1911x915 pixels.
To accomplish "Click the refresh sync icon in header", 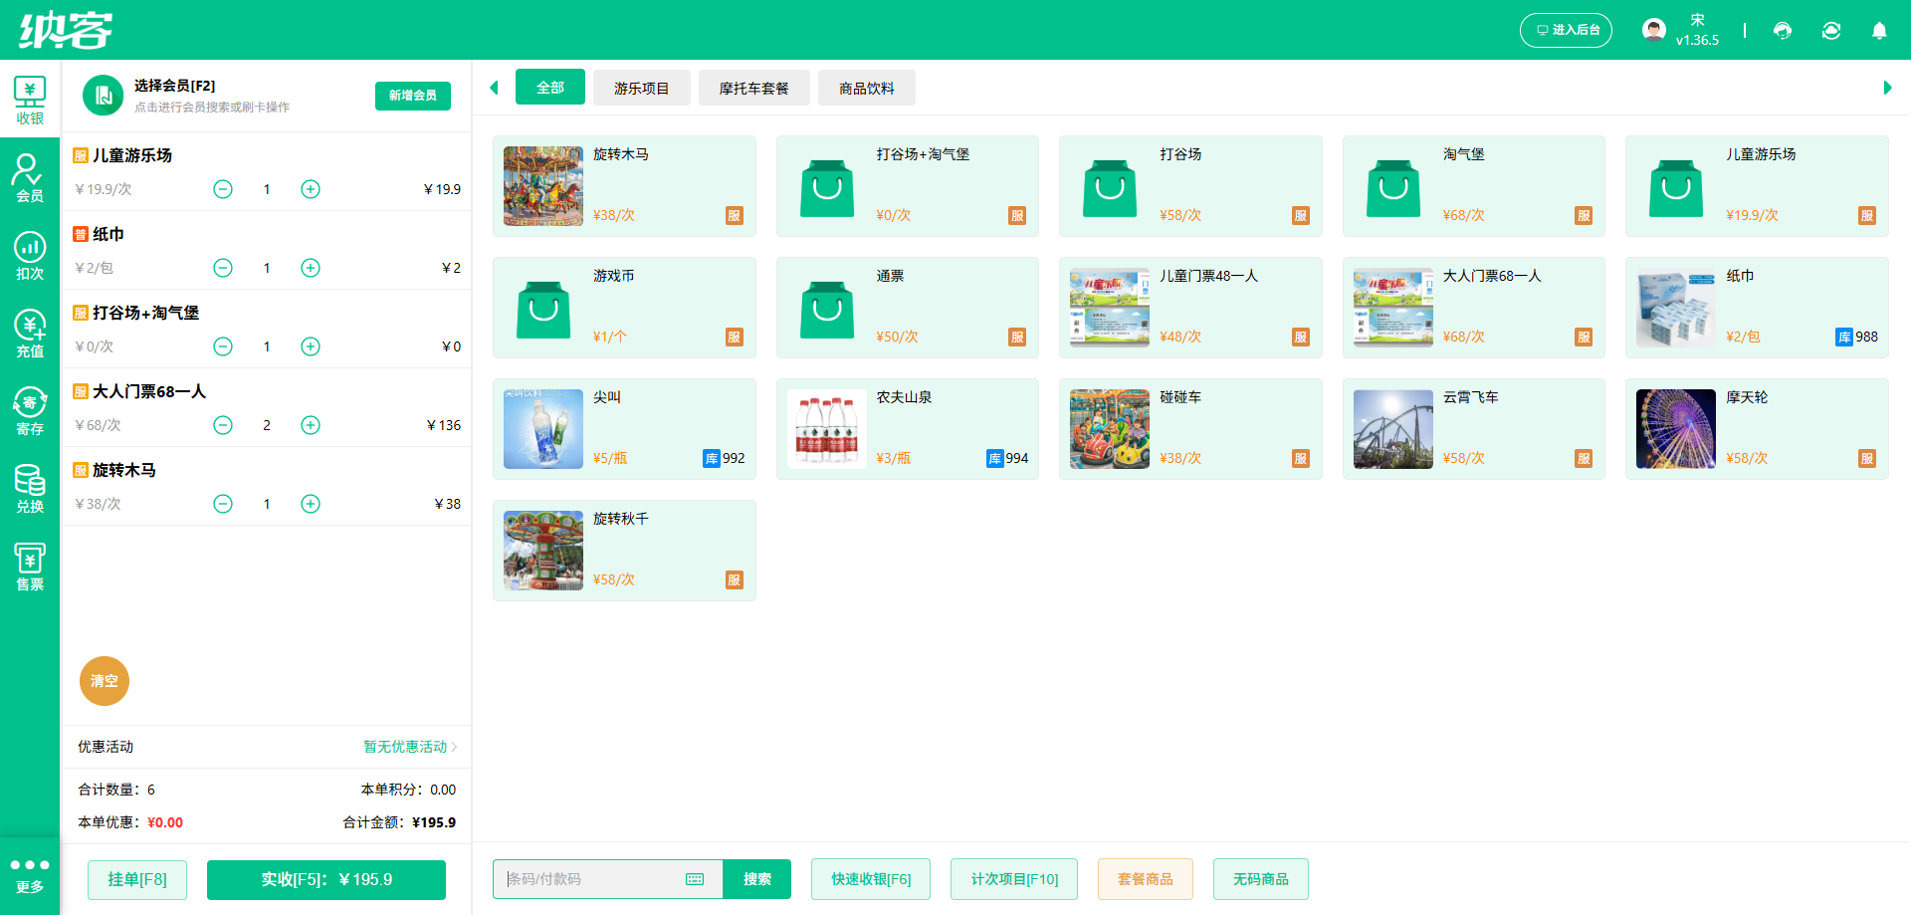I will (1831, 31).
